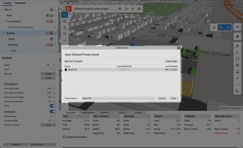Click the house view mode icon
Viewport: 243px width, 148px height.
pos(228,28)
